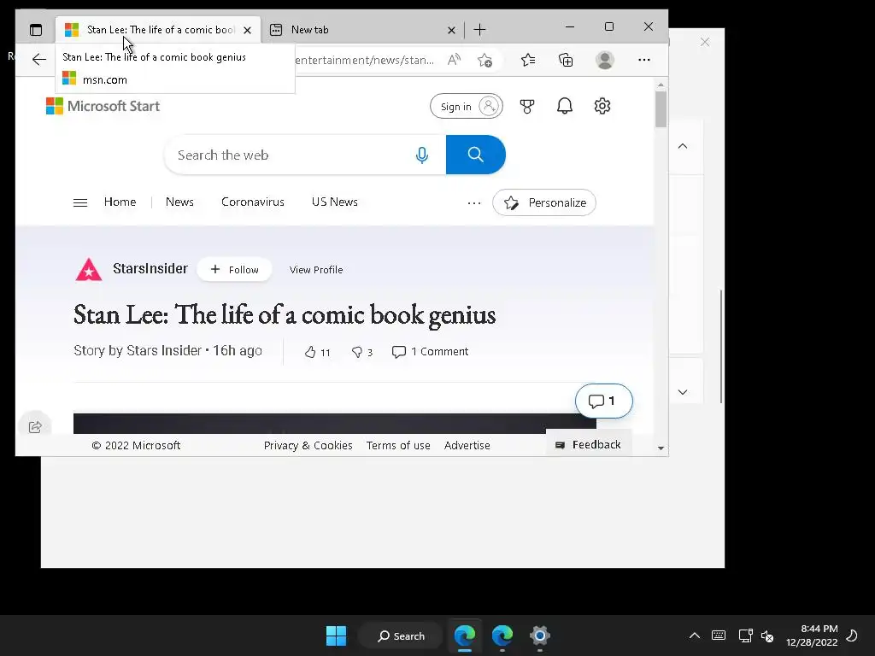Open the Terms of use link
This screenshot has height=656, width=875.
pyautogui.click(x=398, y=445)
